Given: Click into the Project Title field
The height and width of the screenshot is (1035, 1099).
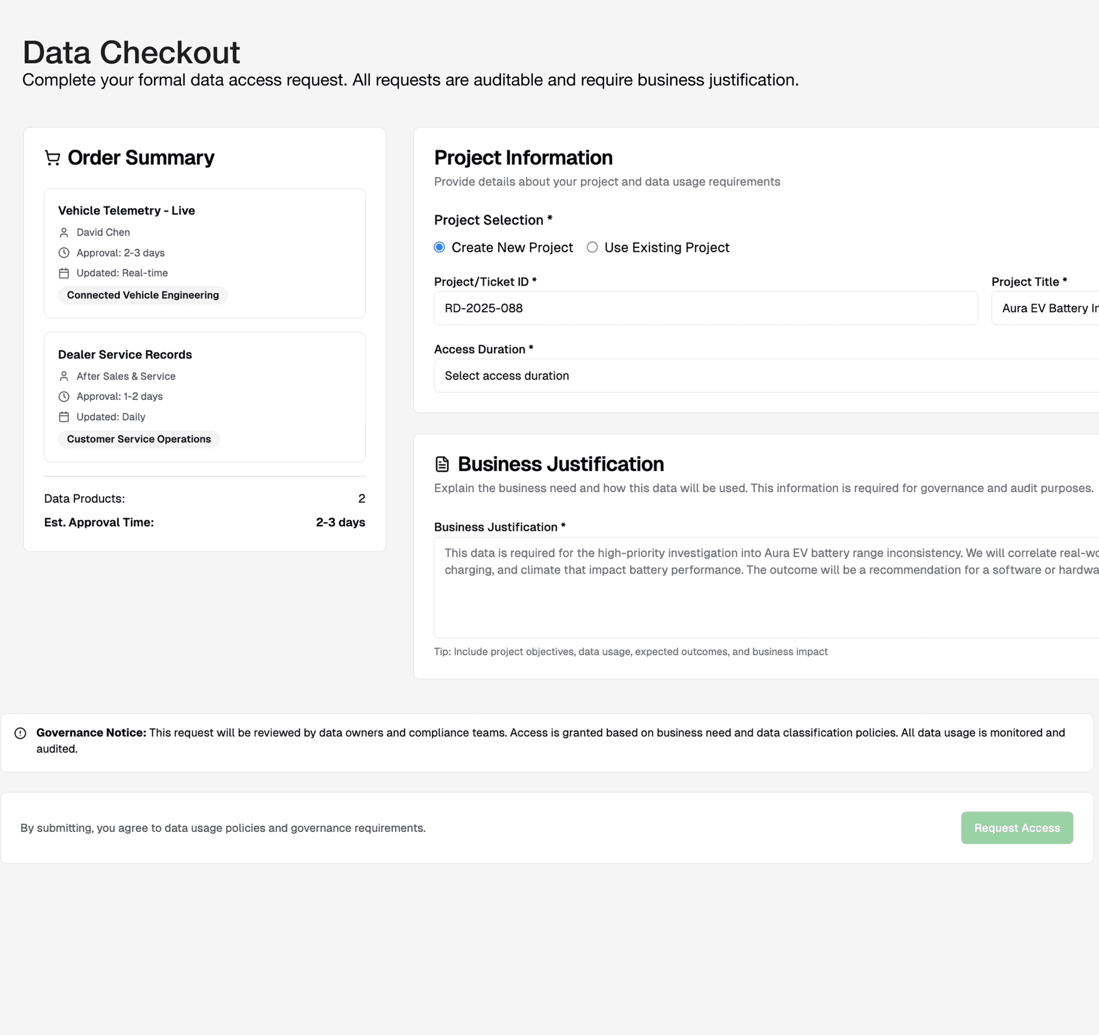Looking at the screenshot, I should tap(1045, 309).
